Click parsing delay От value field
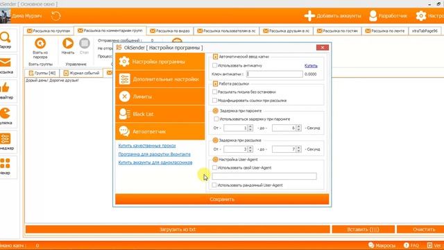This screenshot has width=444, height=250. (236, 128)
